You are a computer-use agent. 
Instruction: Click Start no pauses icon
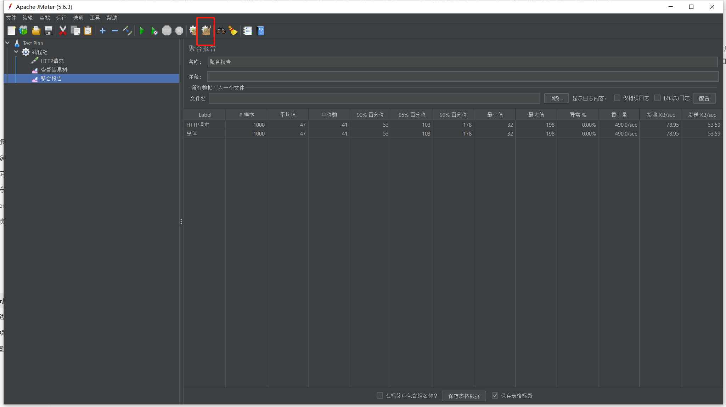tap(154, 31)
